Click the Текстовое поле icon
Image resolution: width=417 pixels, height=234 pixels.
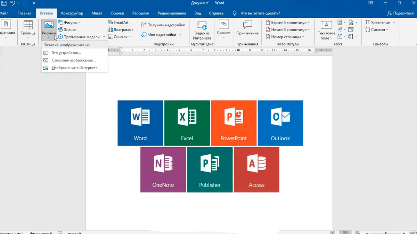click(x=326, y=25)
